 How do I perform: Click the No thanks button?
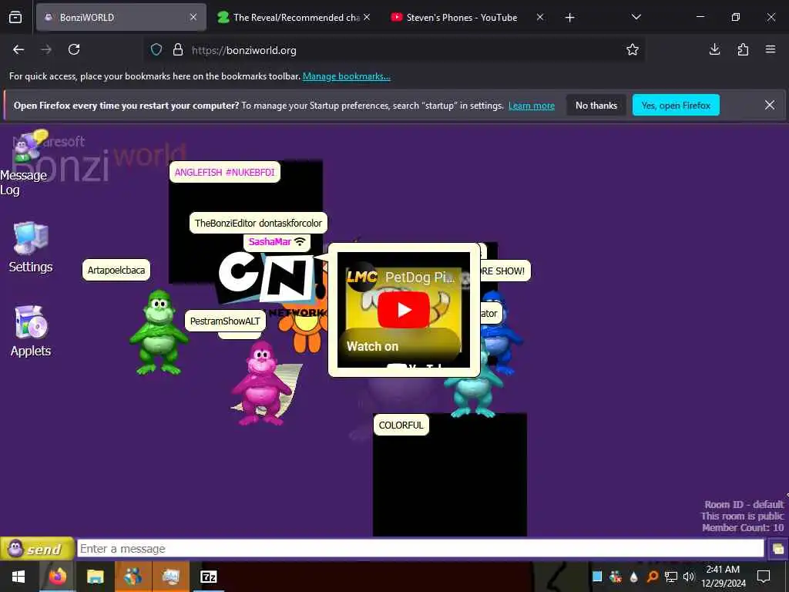[596, 105]
